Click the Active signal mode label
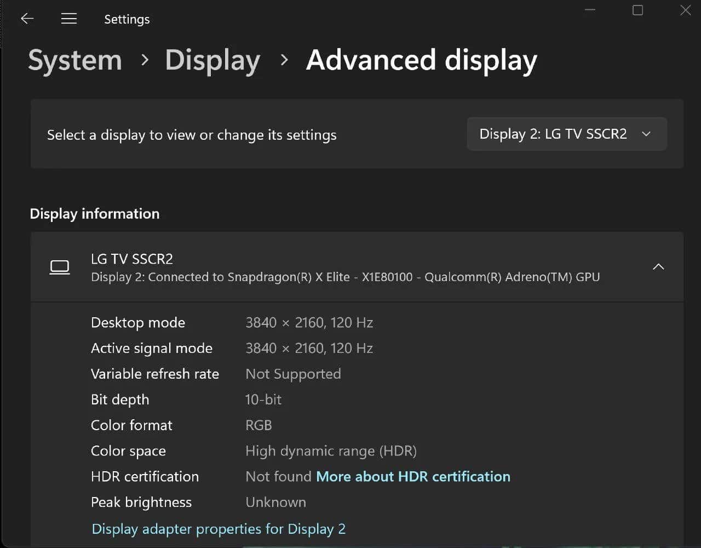This screenshot has height=548, width=701. click(x=152, y=349)
